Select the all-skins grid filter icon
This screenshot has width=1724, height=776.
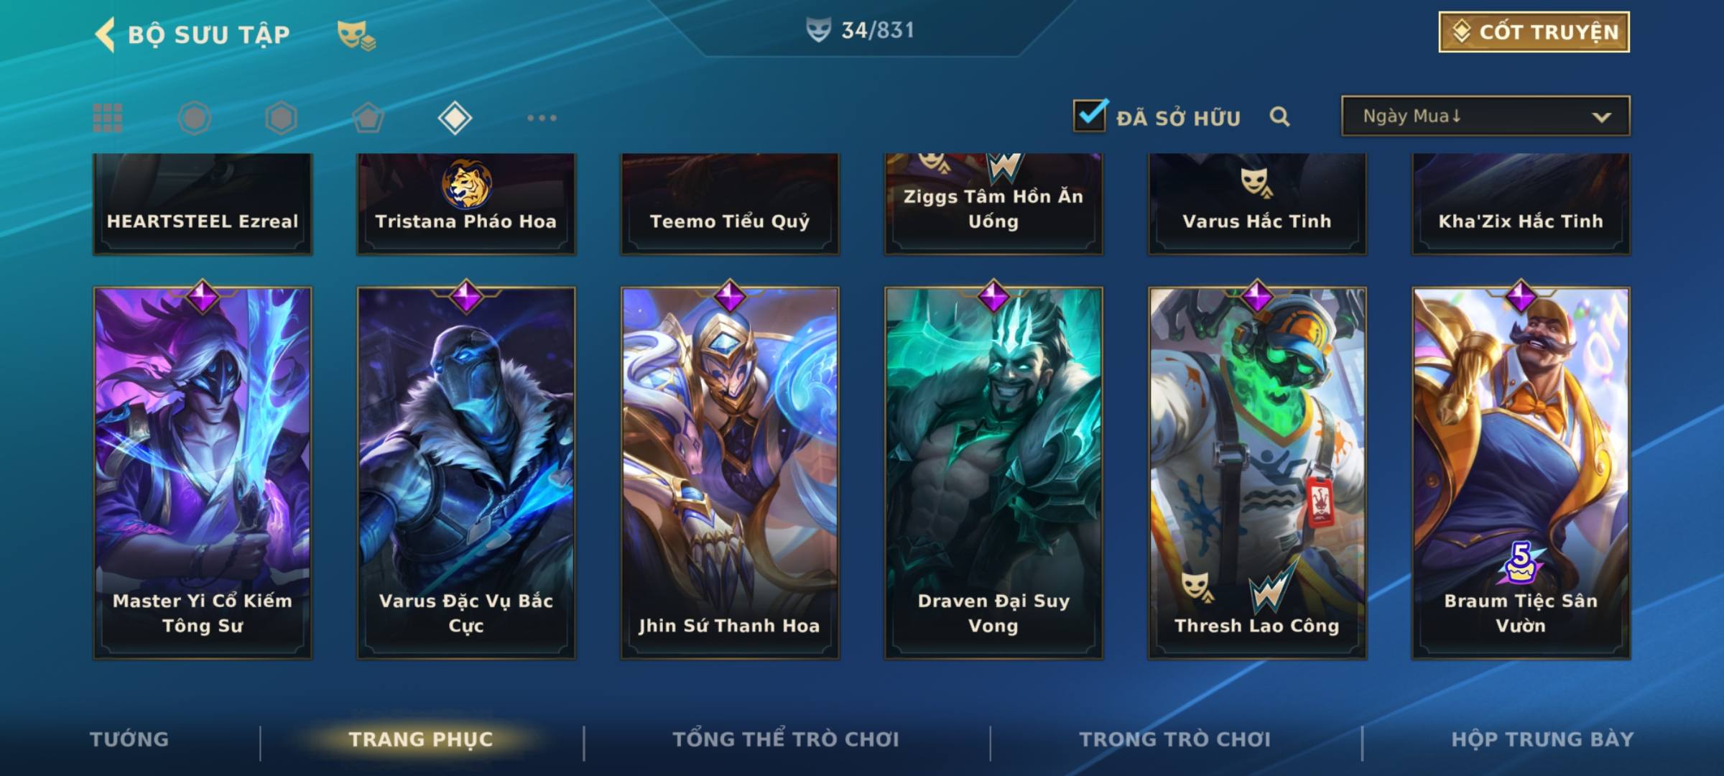[x=108, y=118]
